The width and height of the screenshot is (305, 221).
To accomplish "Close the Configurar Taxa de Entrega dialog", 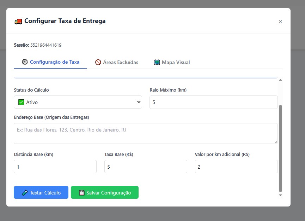I will (280, 22).
